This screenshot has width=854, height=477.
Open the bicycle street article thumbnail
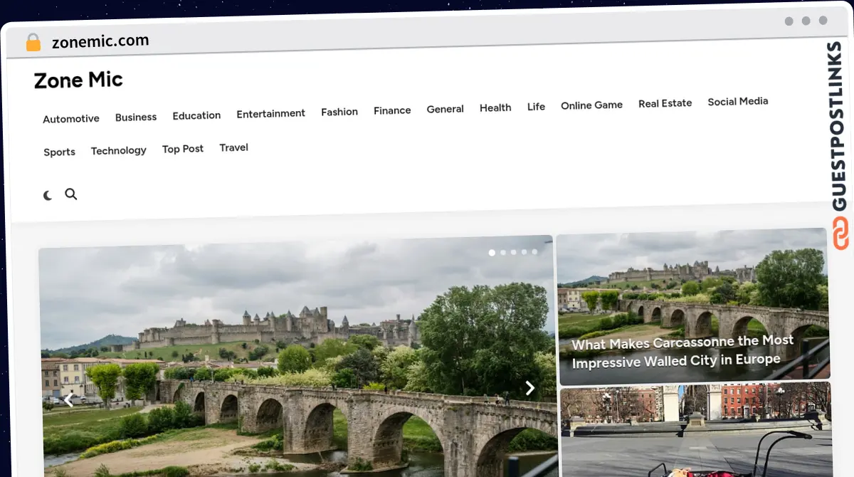click(x=695, y=431)
